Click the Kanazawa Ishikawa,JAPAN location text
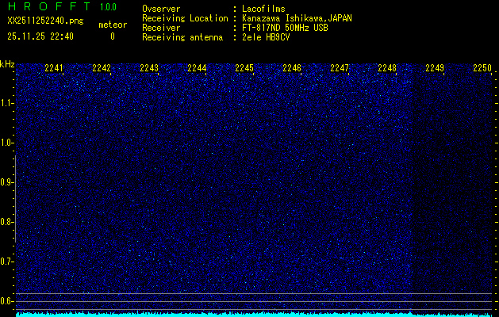 297,18
